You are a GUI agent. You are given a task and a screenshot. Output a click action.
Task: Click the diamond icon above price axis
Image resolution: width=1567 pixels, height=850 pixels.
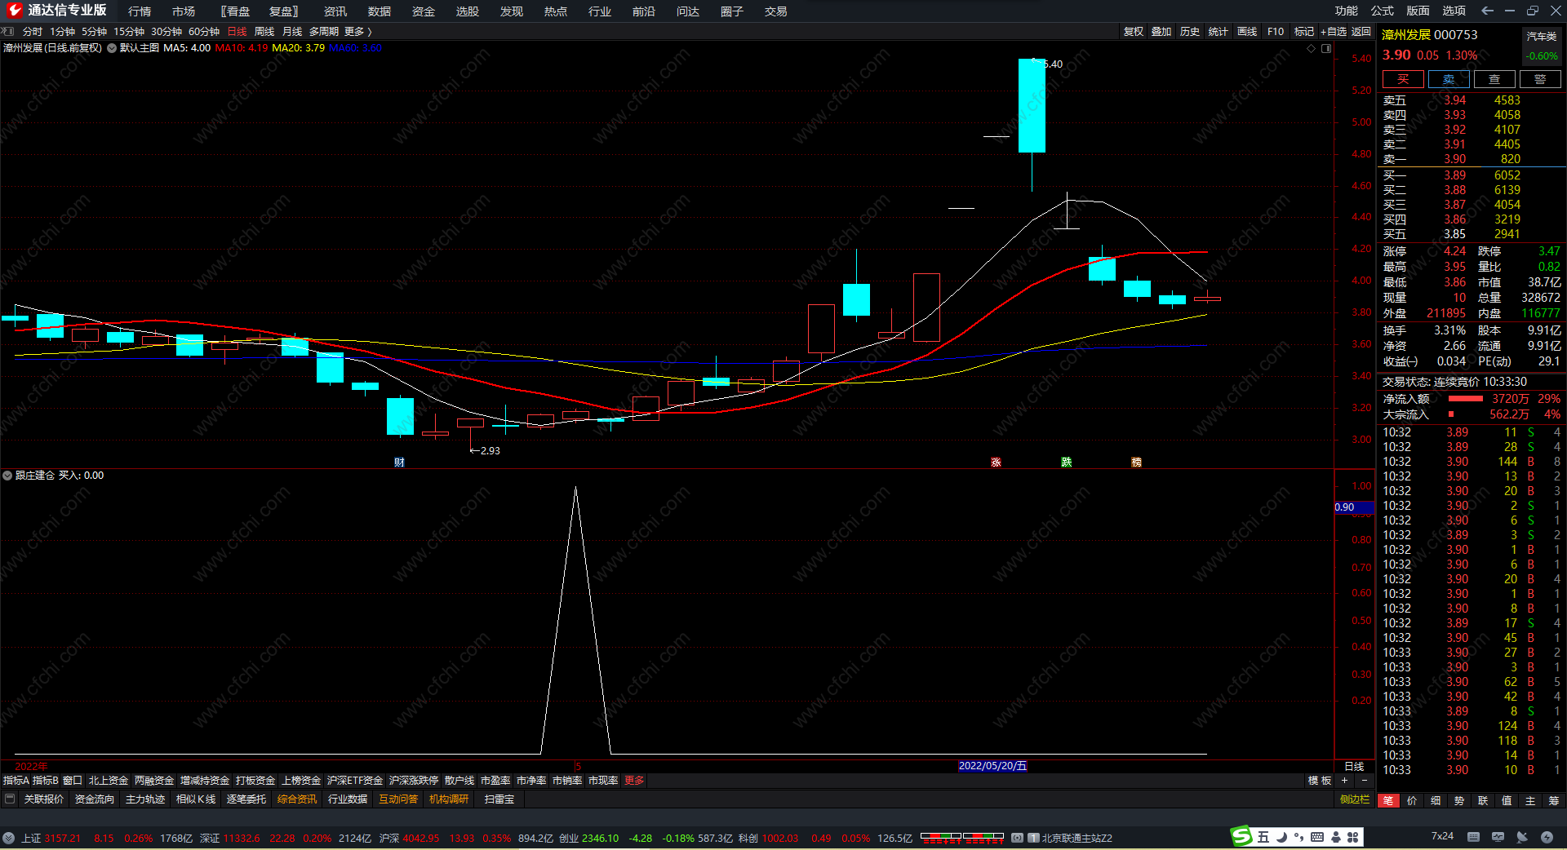[1311, 48]
